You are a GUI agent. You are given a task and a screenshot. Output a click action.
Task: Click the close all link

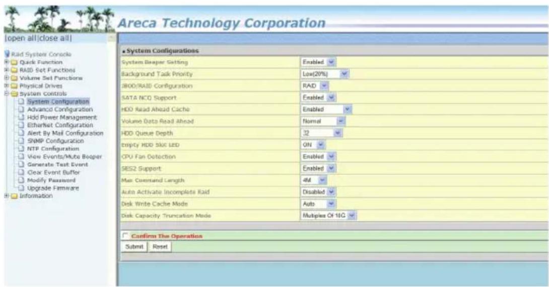click(x=54, y=38)
